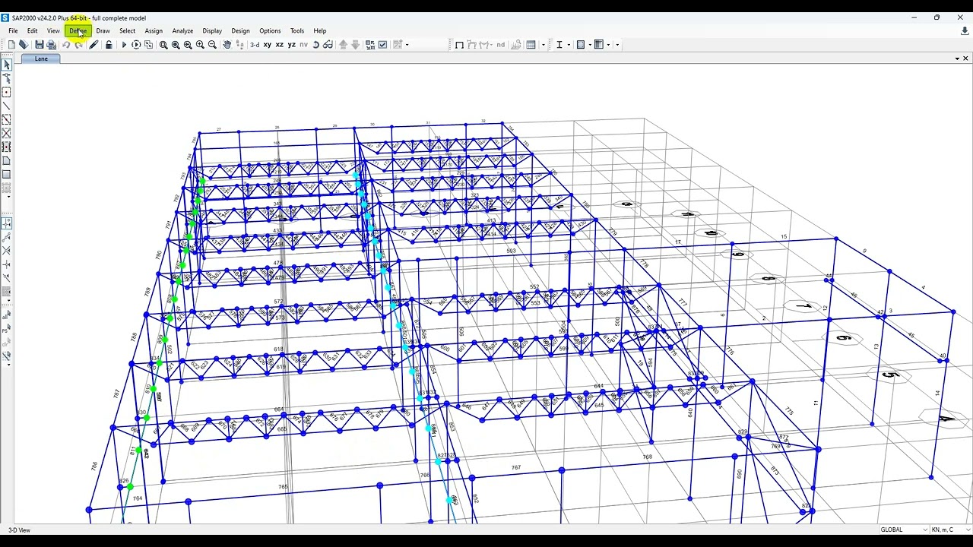
Task: Click the Select All icon in left sidebar
Action: point(7,316)
